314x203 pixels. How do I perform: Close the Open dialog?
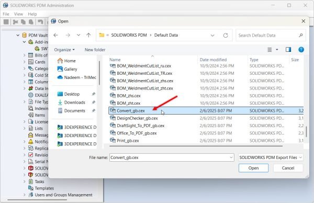(x=304, y=21)
